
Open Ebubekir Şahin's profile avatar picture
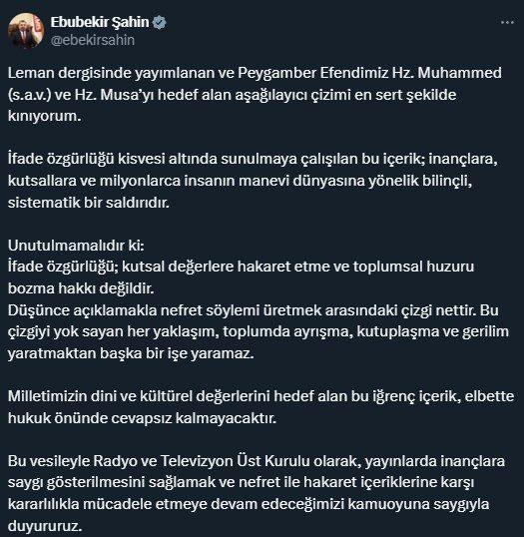click(x=26, y=31)
